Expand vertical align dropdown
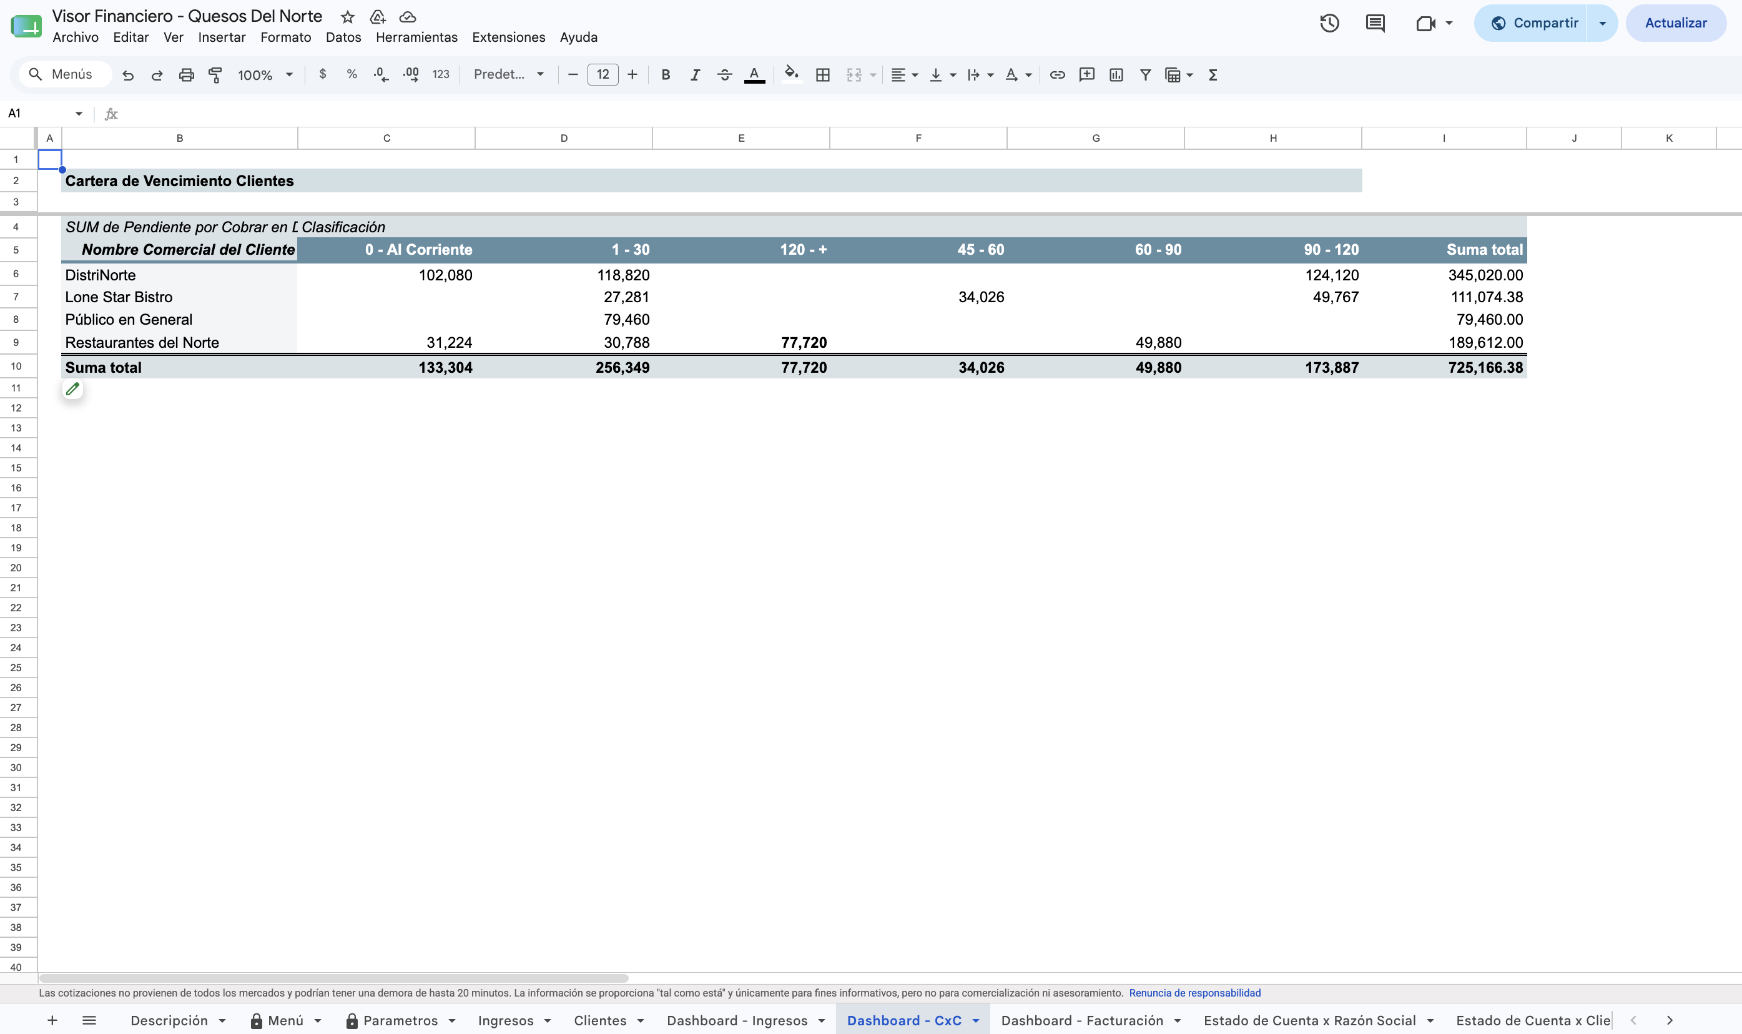 coord(953,74)
